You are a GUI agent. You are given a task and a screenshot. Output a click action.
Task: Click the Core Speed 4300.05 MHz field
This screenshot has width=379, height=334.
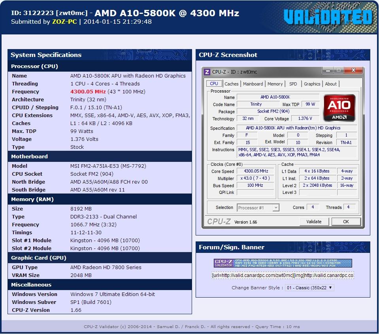(x=256, y=171)
